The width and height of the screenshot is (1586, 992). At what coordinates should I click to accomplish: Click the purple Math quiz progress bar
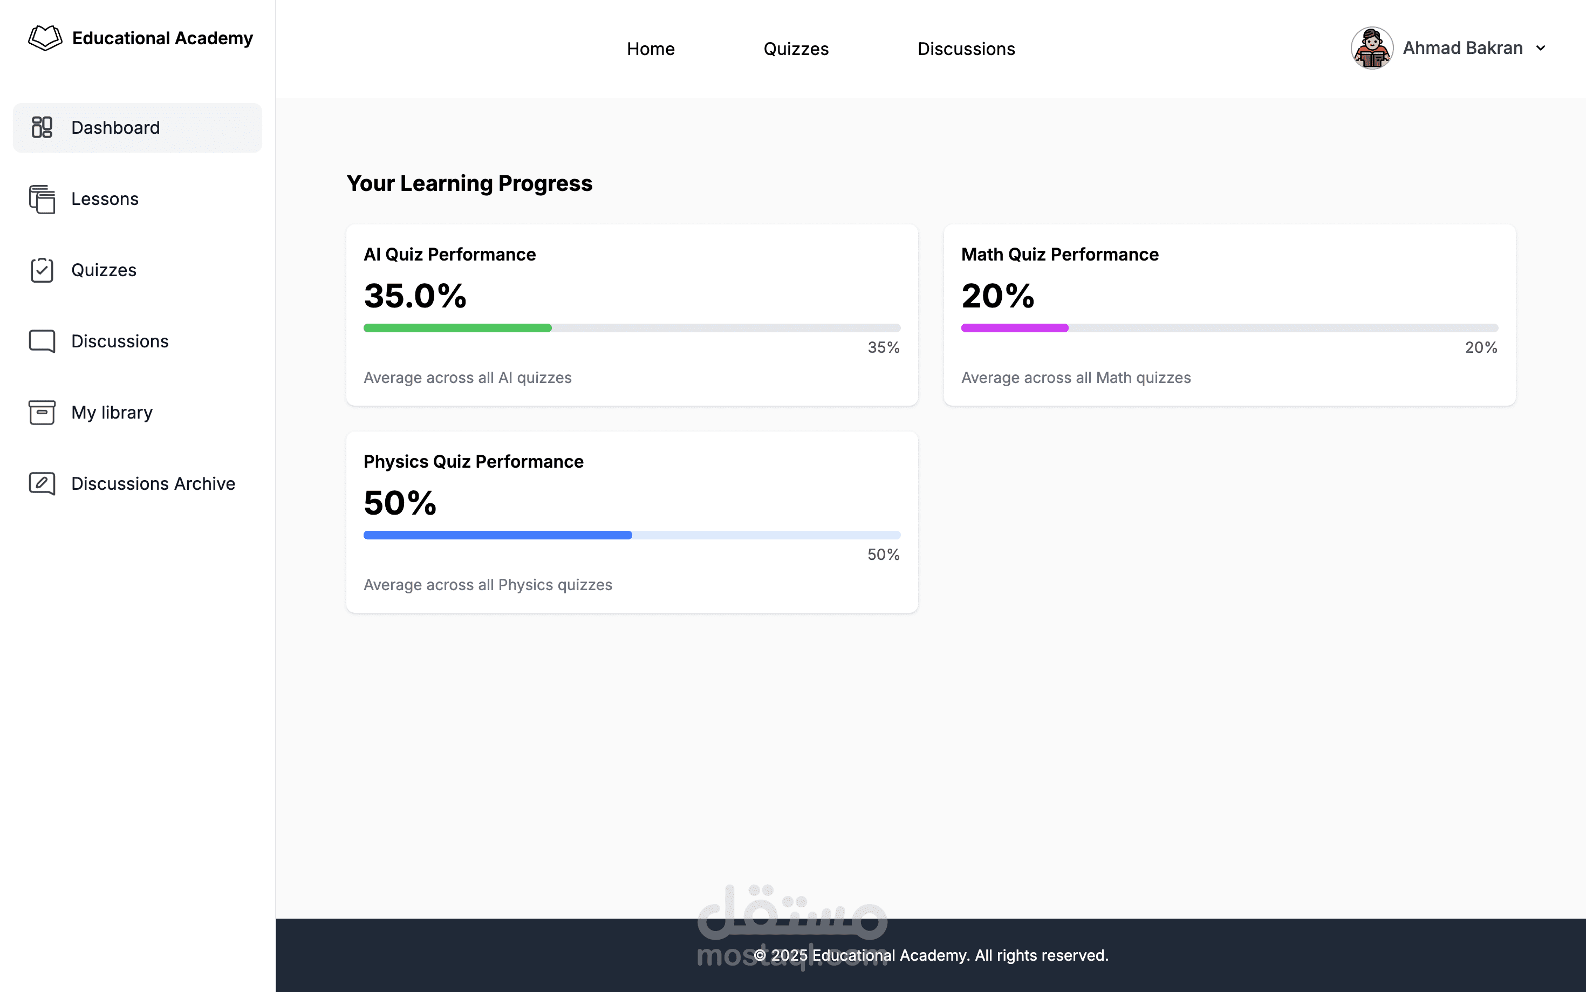coord(1014,328)
